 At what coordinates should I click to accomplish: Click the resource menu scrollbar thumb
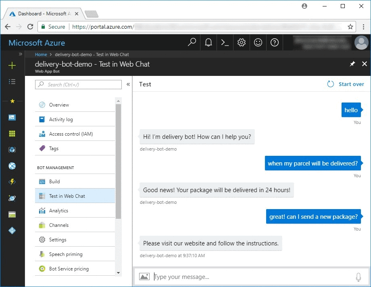118,161
